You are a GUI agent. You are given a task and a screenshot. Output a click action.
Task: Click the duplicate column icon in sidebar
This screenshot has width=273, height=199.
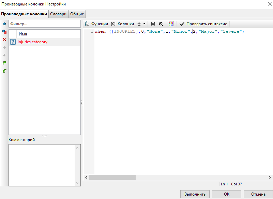[4, 32]
